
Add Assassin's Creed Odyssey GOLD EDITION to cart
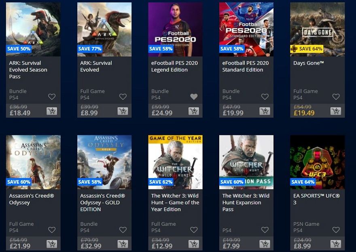(x=123, y=244)
